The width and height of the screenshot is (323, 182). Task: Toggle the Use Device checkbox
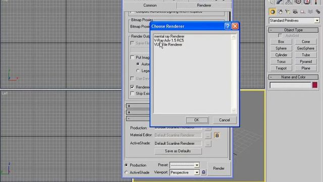coord(132,78)
